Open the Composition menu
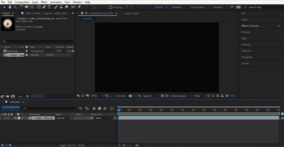 click(22, 2)
